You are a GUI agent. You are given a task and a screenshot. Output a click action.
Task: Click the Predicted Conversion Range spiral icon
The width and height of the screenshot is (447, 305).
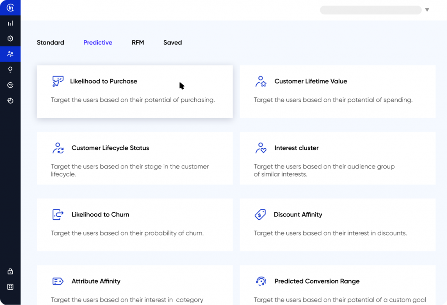(x=261, y=281)
